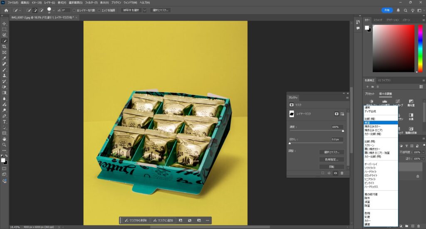Open the fill 塗り dropdown arrow
This screenshot has width=426, height=229.
pyautogui.click(x=423, y=158)
